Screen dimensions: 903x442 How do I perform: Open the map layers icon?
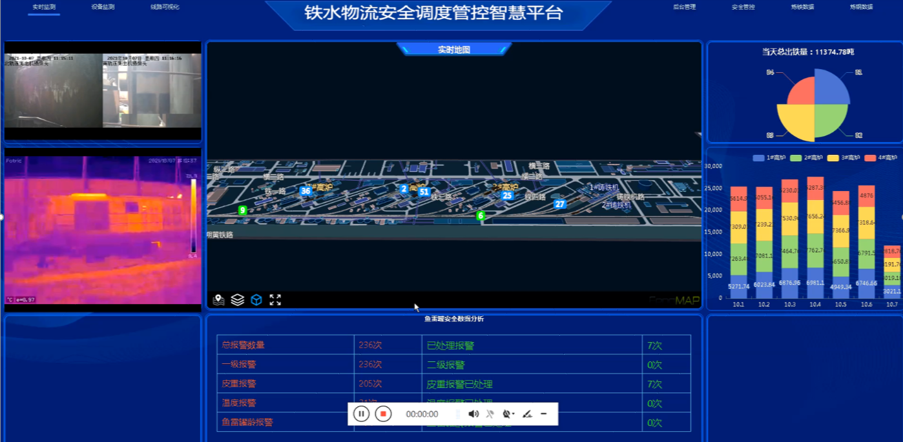coord(236,298)
